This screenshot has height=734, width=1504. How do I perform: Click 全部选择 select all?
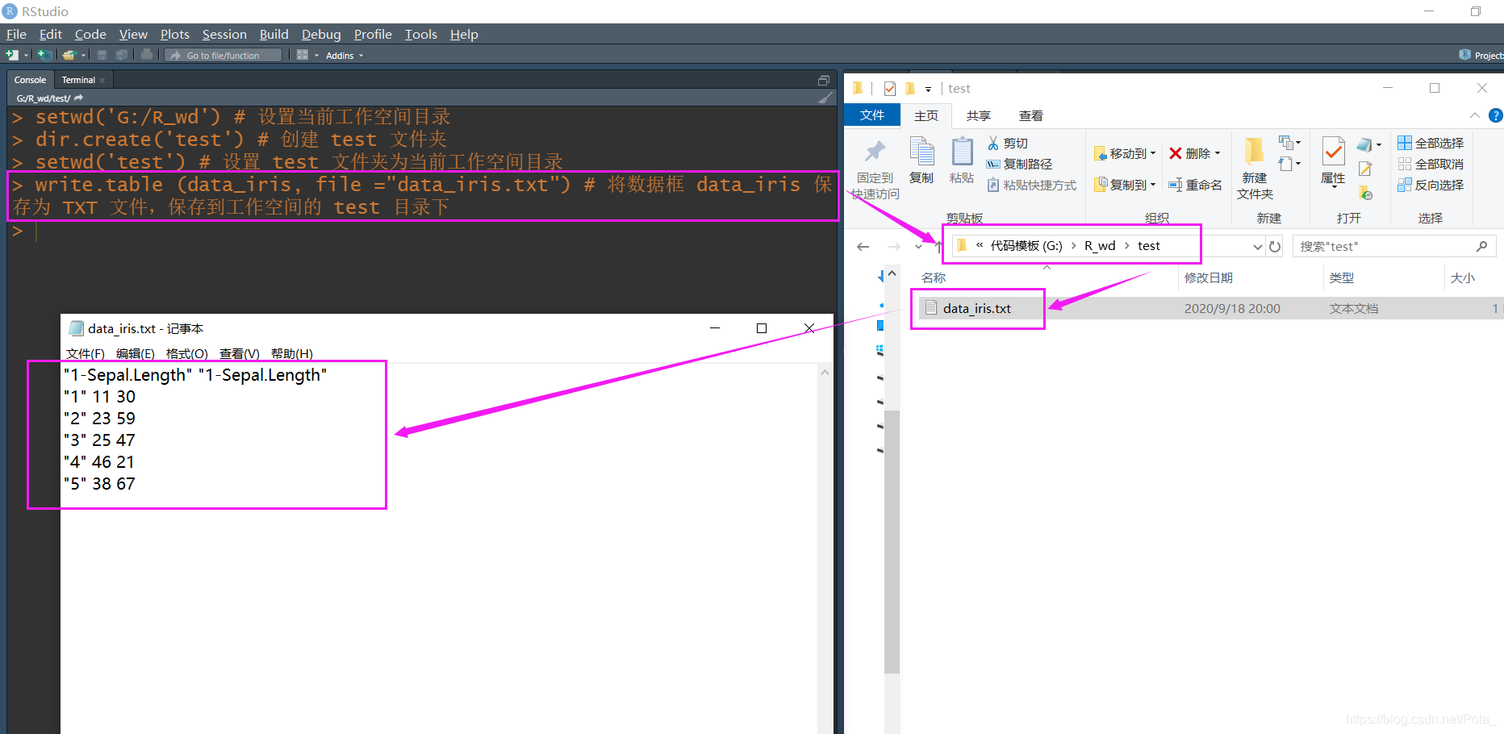1431,143
